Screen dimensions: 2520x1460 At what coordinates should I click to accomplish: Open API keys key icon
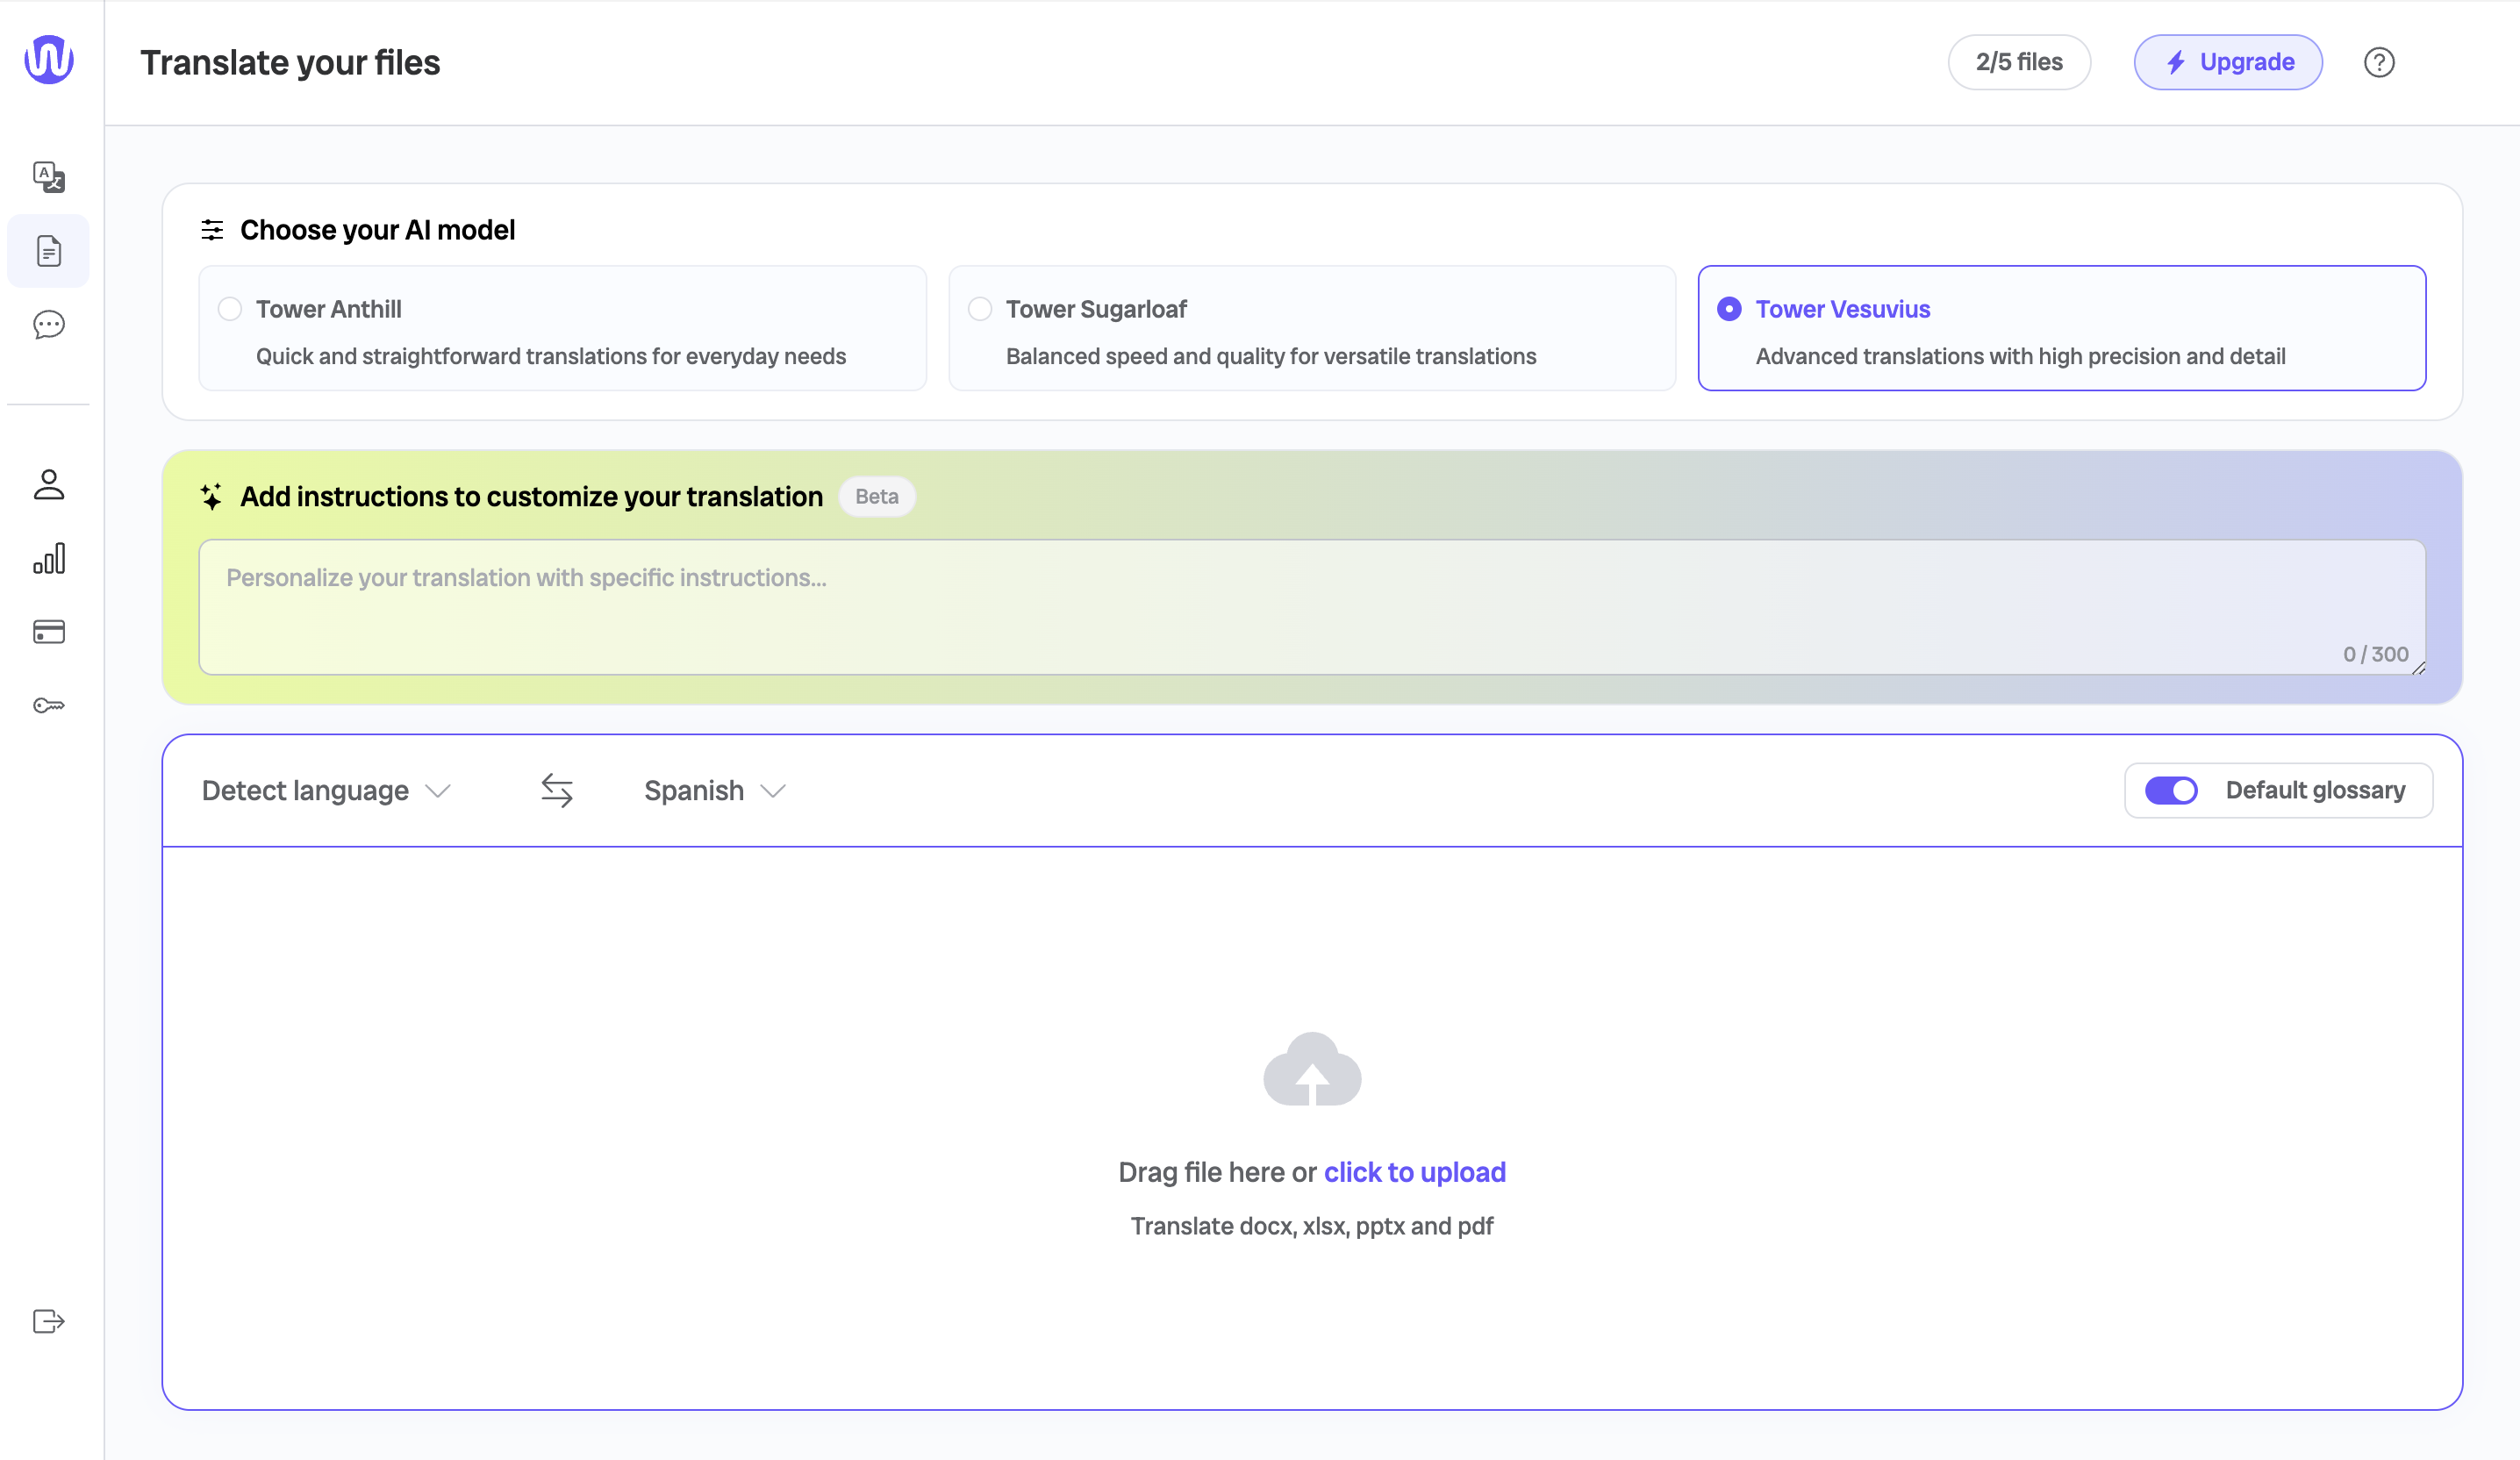48,706
